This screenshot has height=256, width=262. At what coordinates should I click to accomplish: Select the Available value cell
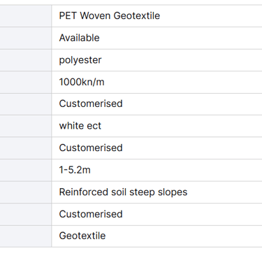pos(157,38)
